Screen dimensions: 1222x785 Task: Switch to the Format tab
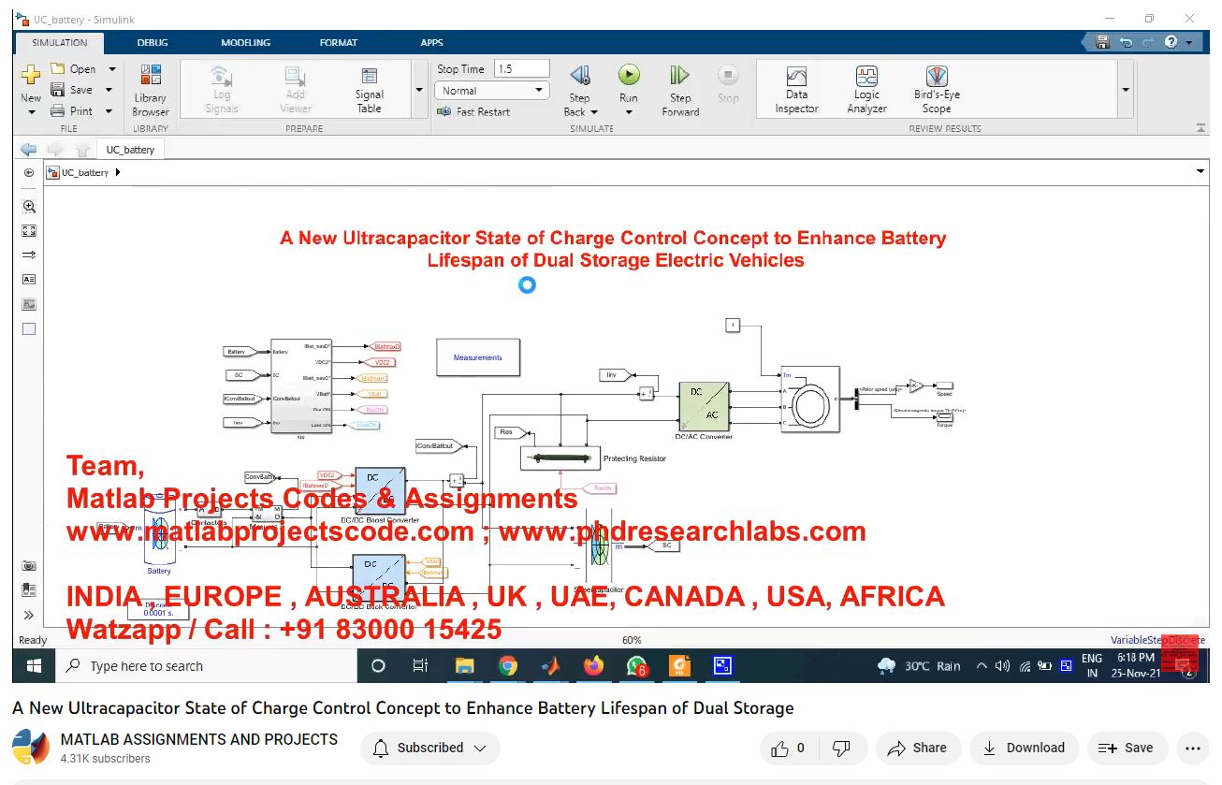pos(339,42)
